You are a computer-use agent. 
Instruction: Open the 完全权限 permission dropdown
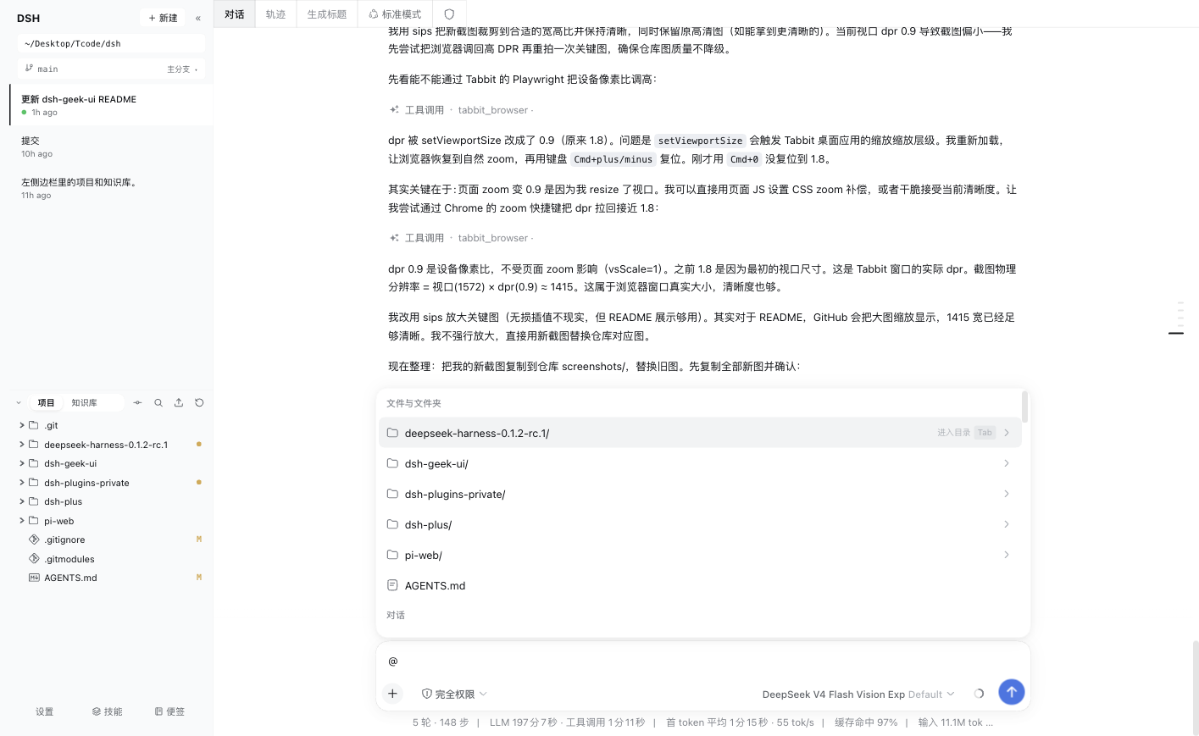pyautogui.click(x=454, y=694)
